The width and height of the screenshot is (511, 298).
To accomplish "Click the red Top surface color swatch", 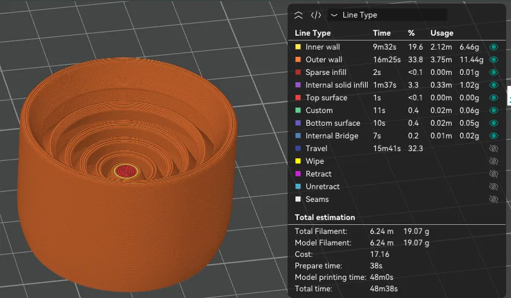I will tap(298, 97).
